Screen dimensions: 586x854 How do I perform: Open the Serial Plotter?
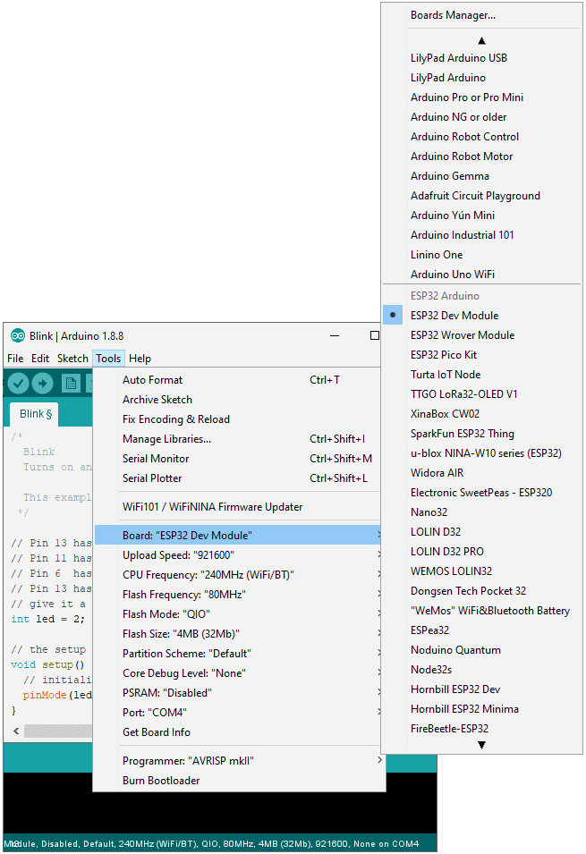pyautogui.click(x=238, y=478)
